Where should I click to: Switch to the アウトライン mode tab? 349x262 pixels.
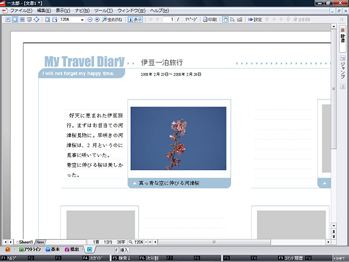[30, 249]
